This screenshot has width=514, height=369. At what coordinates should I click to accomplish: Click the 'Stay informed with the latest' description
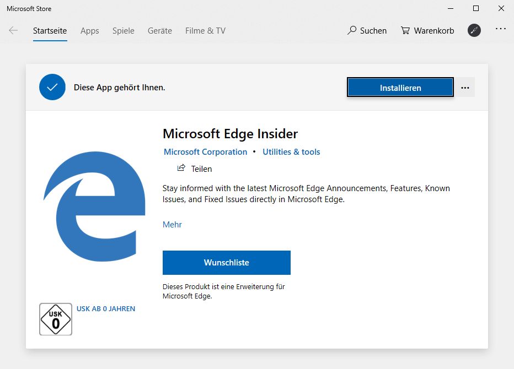click(306, 194)
